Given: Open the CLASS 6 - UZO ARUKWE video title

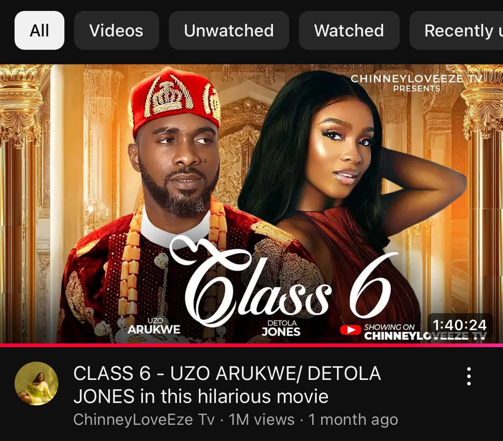Looking at the screenshot, I should click(x=227, y=385).
